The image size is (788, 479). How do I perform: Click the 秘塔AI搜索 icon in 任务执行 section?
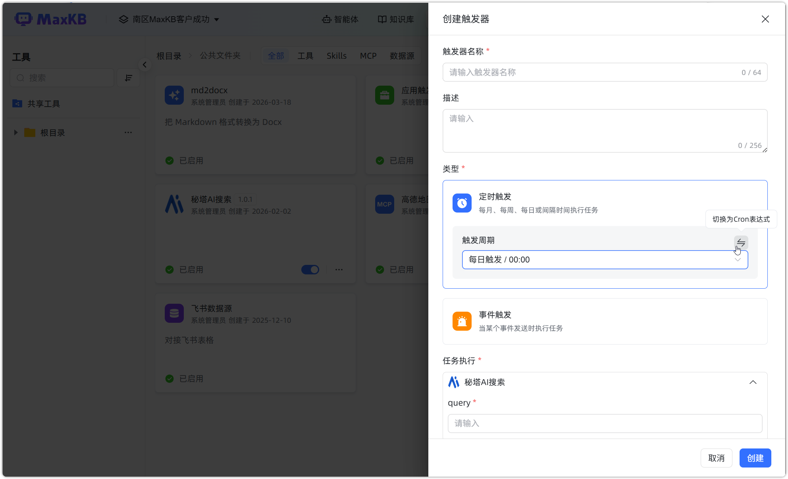point(453,382)
